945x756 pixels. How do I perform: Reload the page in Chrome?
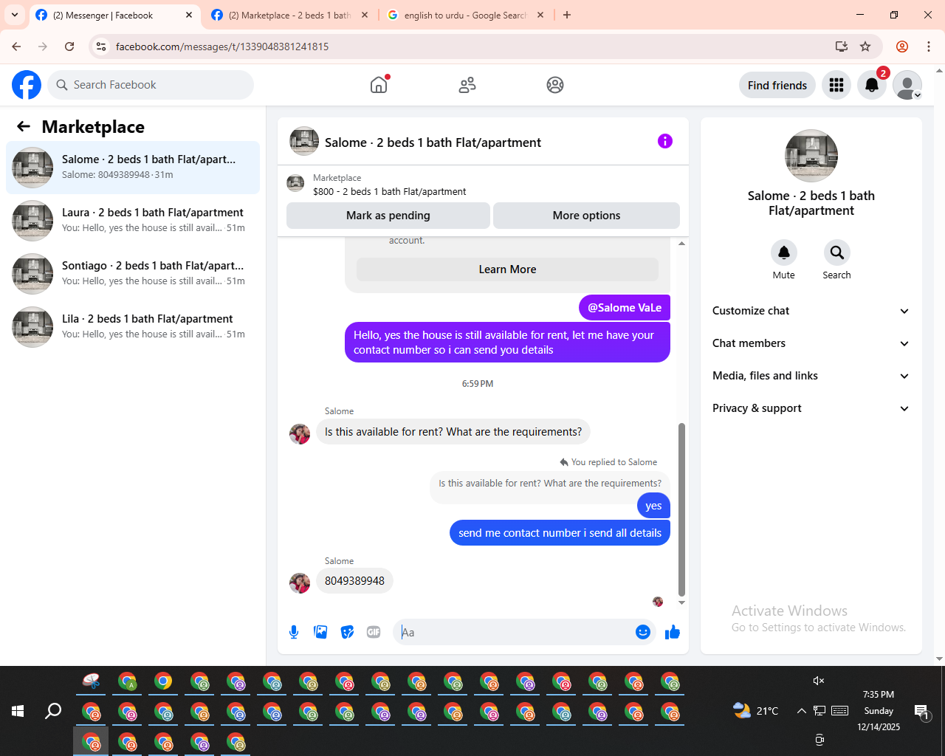[69, 47]
